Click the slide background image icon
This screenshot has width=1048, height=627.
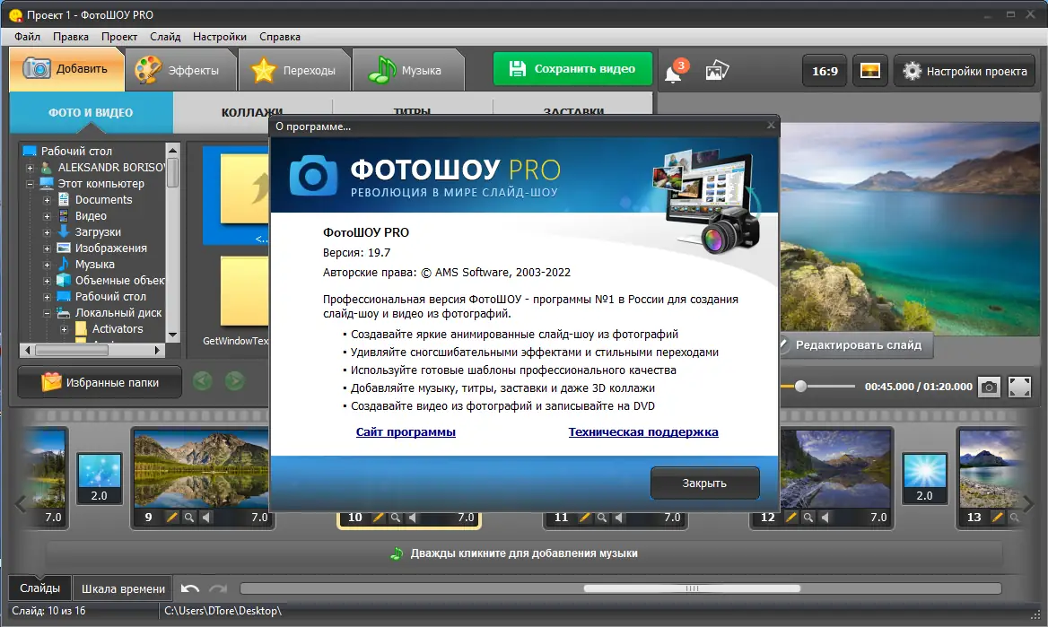click(x=869, y=71)
